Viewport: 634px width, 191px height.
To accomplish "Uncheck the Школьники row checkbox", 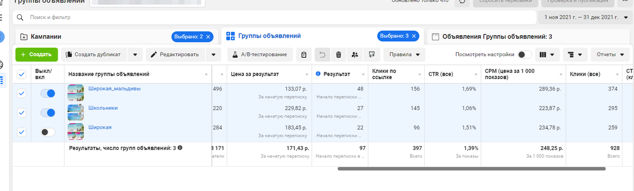I will (x=22, y=112).
